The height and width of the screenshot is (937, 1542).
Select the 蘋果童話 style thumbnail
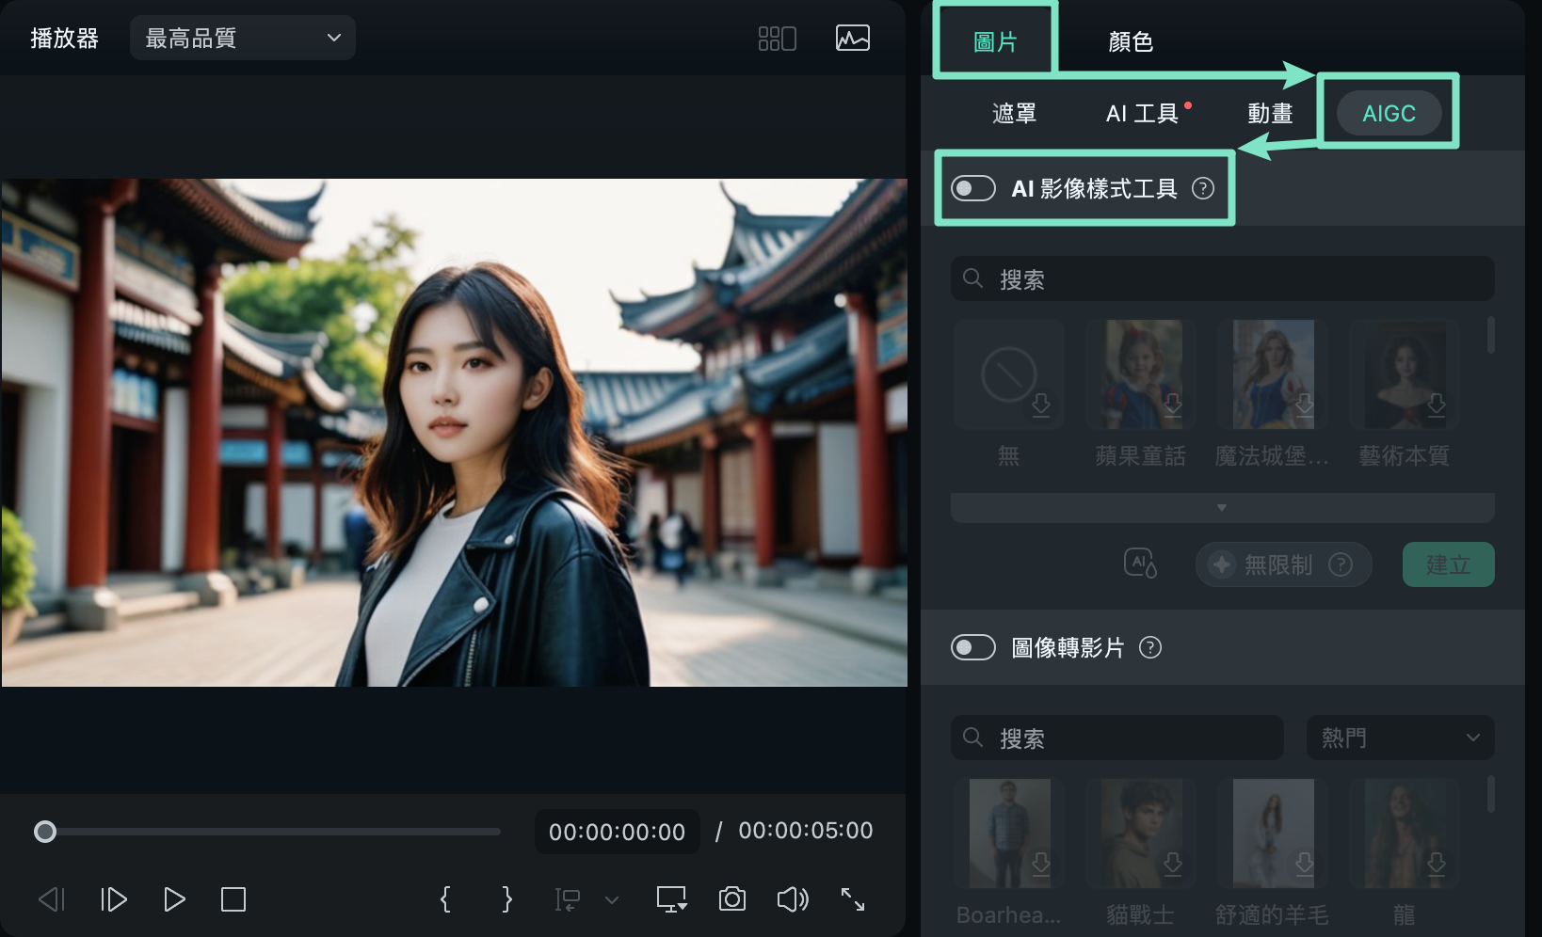coord(1141,374)
